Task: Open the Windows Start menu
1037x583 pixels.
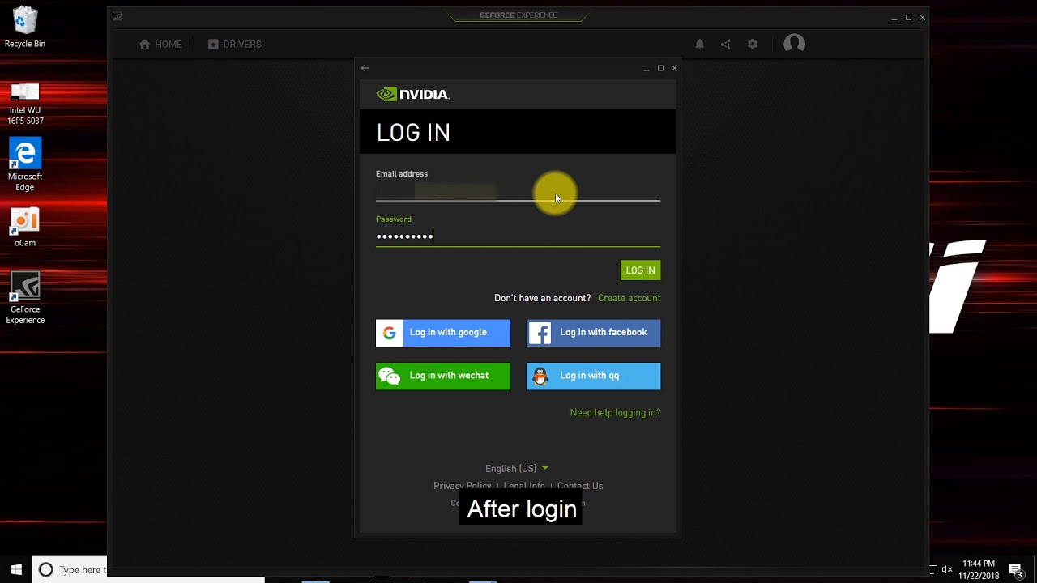Action: (x=16, y=570)
